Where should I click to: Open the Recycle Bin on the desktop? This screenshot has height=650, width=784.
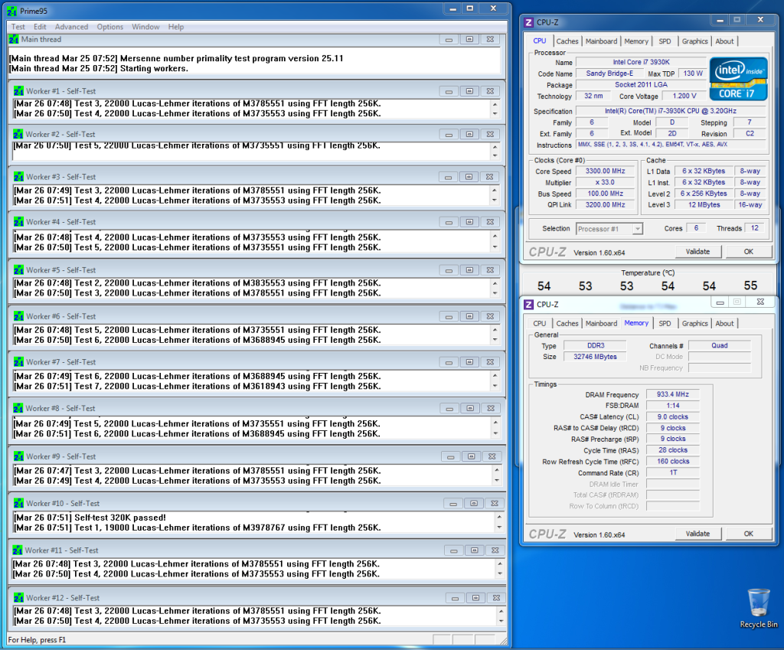point(759,609)
